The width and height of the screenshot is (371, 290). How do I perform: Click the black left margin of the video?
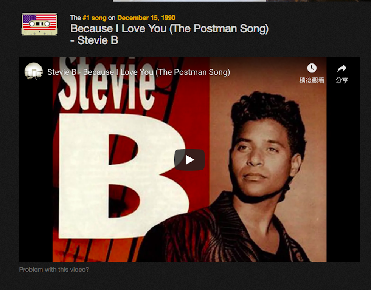[x=36, y=170]
